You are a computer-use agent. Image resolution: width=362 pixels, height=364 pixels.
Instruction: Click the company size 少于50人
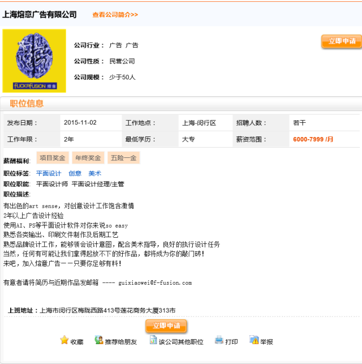[122, 77]
